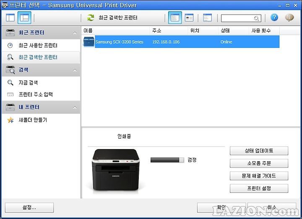
Task: Click the Online status cell
Action: [226, 42]
